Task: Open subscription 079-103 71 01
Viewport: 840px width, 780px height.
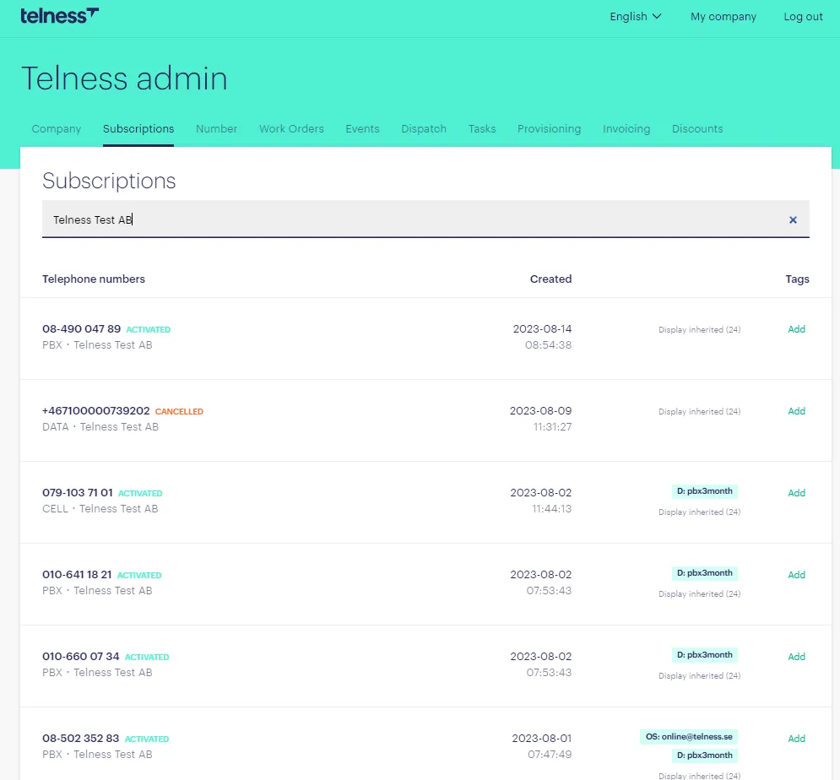Action: pos(78,493)
